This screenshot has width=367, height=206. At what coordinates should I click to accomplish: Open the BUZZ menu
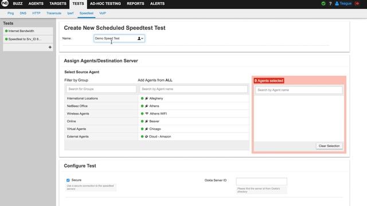[x=18, y=4]
